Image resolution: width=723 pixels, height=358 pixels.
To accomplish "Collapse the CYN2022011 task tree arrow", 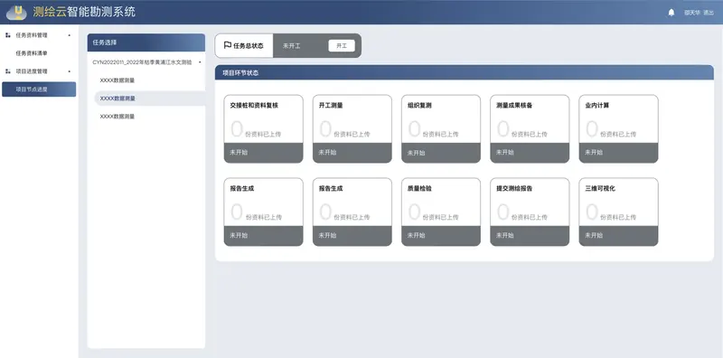I will [200, 61].
